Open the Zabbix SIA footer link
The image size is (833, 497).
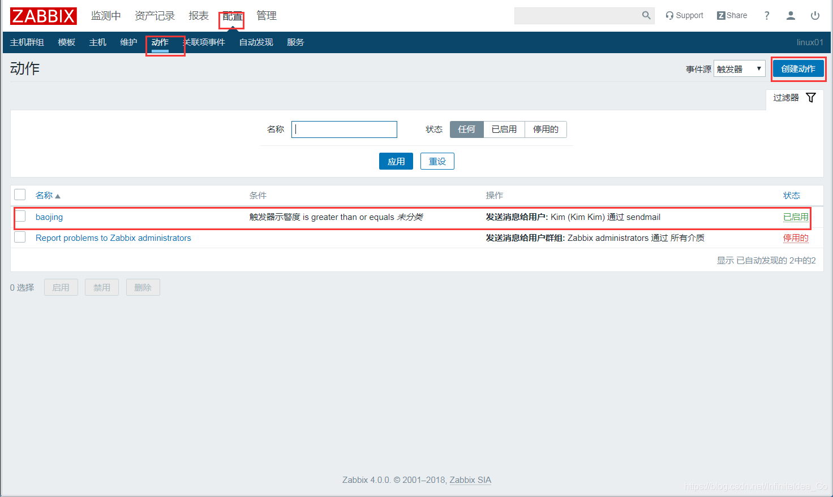tap(470, 480)
